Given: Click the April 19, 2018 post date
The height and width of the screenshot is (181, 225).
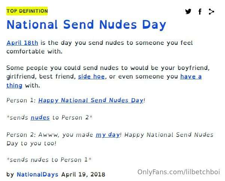Looking at the screenshot, I should point(83,174).
